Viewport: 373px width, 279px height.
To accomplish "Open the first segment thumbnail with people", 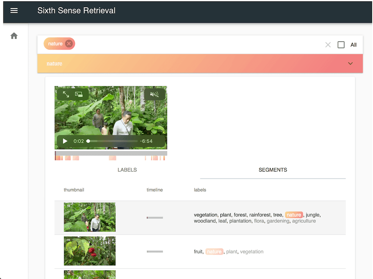I will 90,217.
